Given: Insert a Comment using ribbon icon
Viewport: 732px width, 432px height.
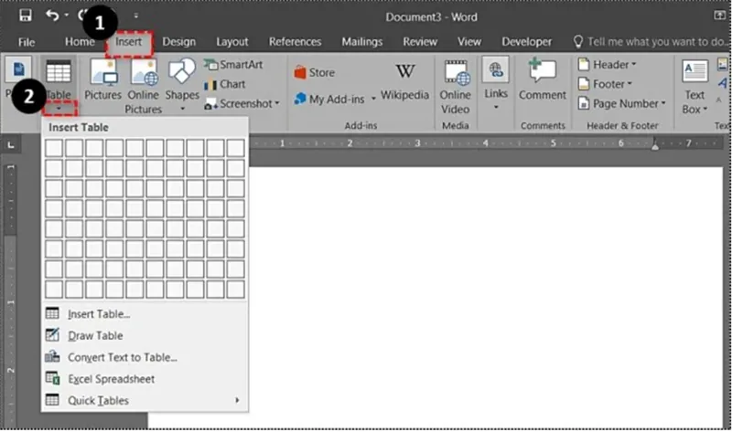Looking at the screenshot, I should pyautogui.click(x=543, y=71).
